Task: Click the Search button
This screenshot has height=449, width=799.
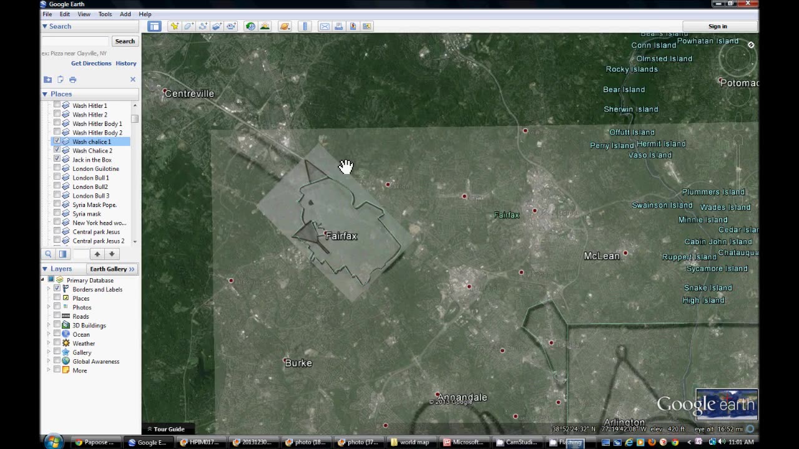Action: pos(125,41)
